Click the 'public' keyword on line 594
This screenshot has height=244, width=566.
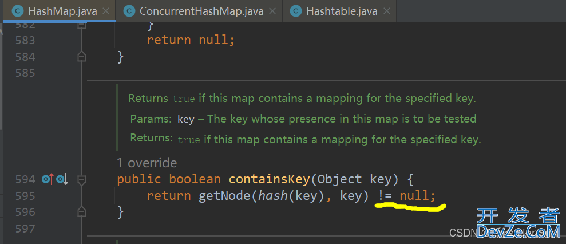pyautogui.click(x=139, y=179)
